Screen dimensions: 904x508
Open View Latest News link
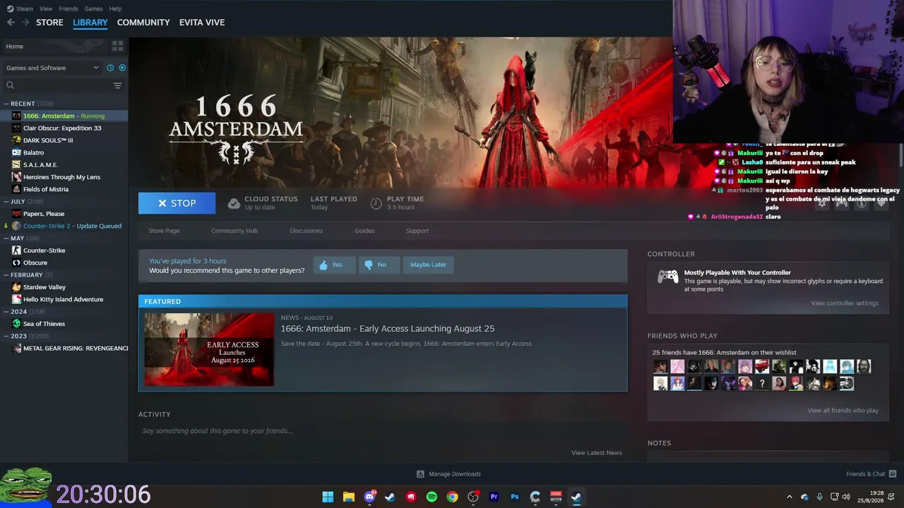pos(597,453)
